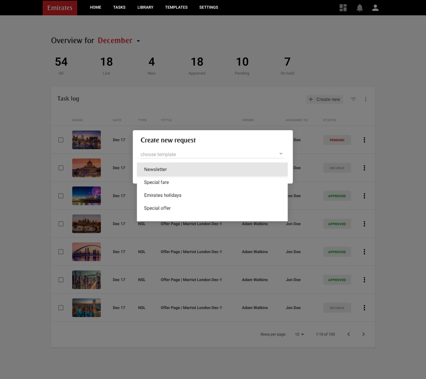Open TEMPLATES in top navigation

click(x=176, y=7)
